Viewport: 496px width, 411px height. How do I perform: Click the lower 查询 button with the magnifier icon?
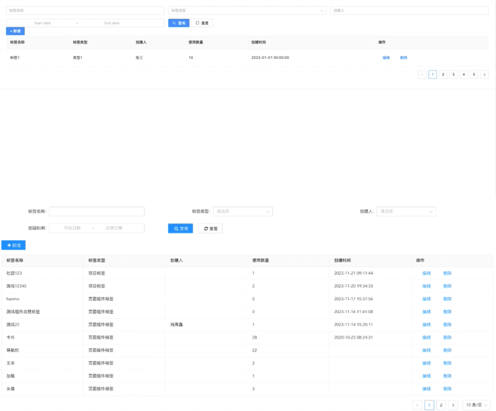pyautogui.click(x=180, y=228)
